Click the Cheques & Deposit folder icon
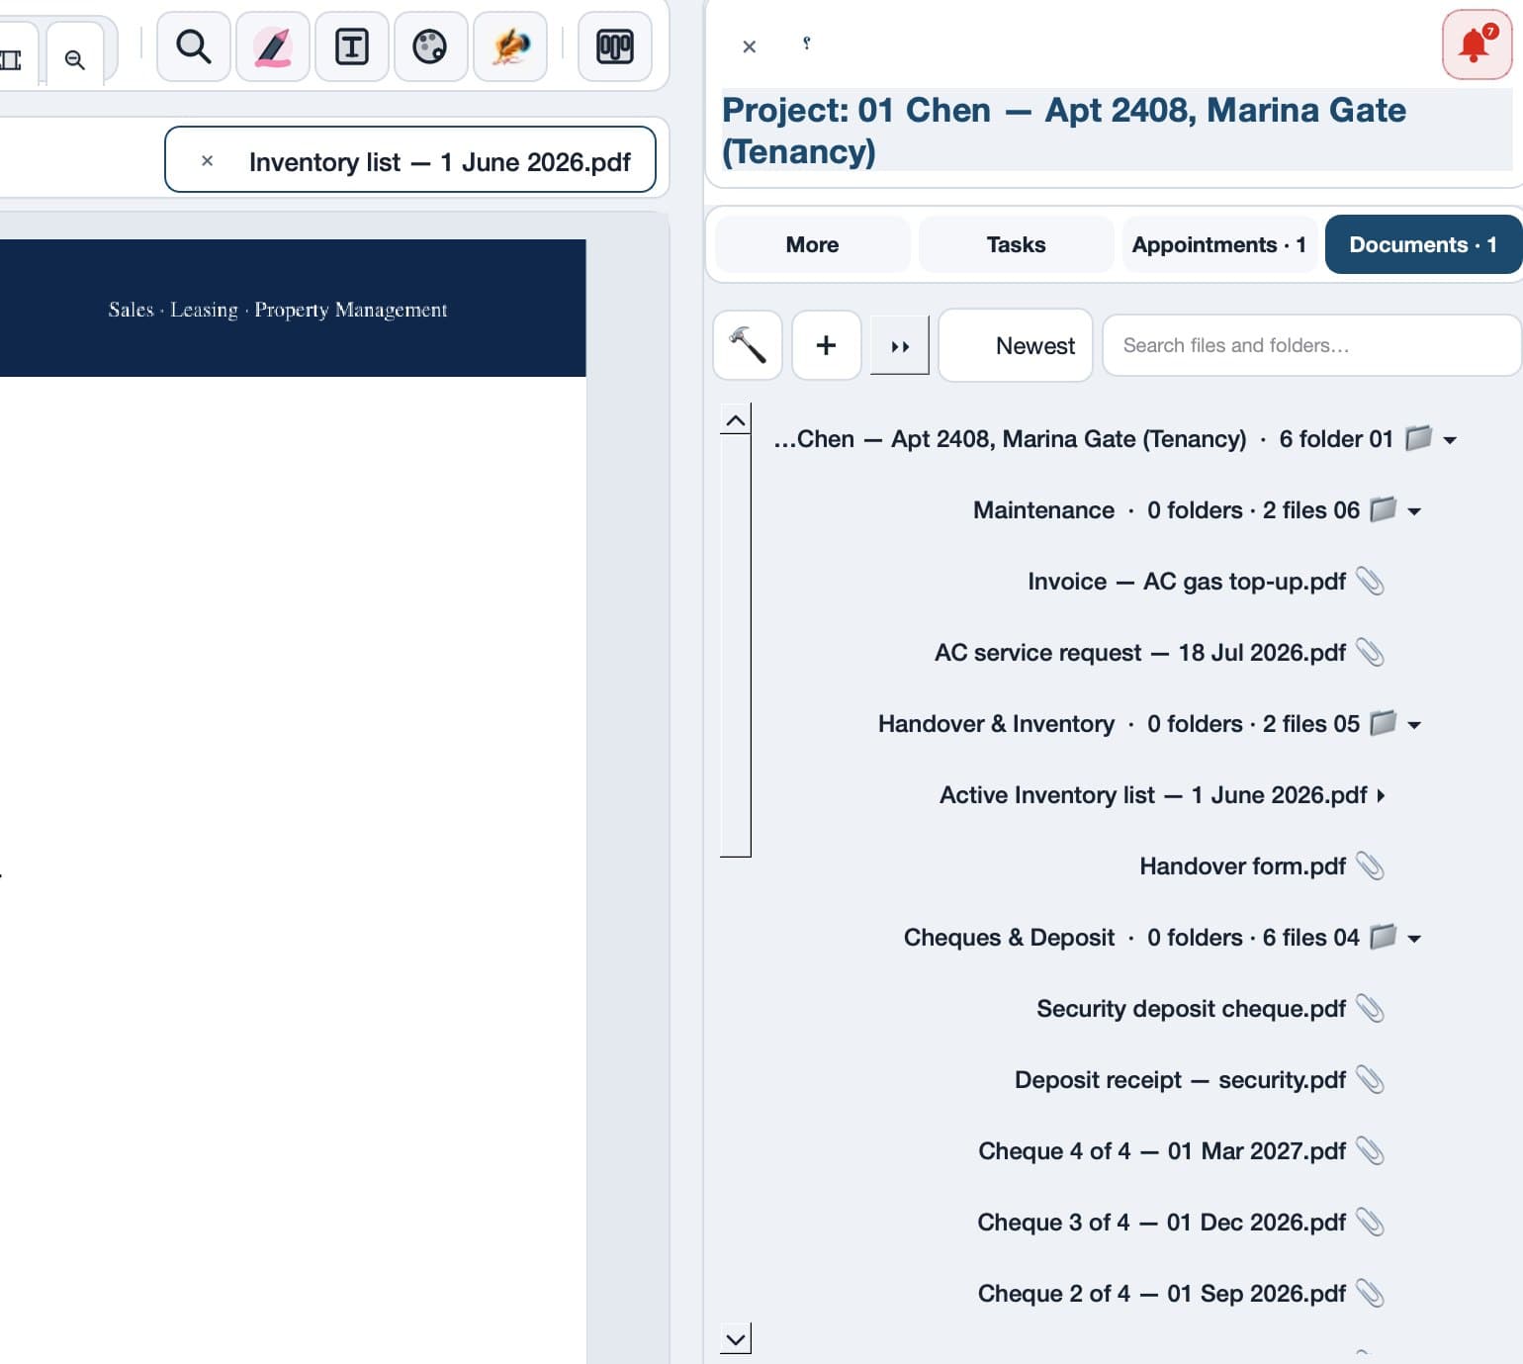1523x1364 pixels. (1383, 937)
